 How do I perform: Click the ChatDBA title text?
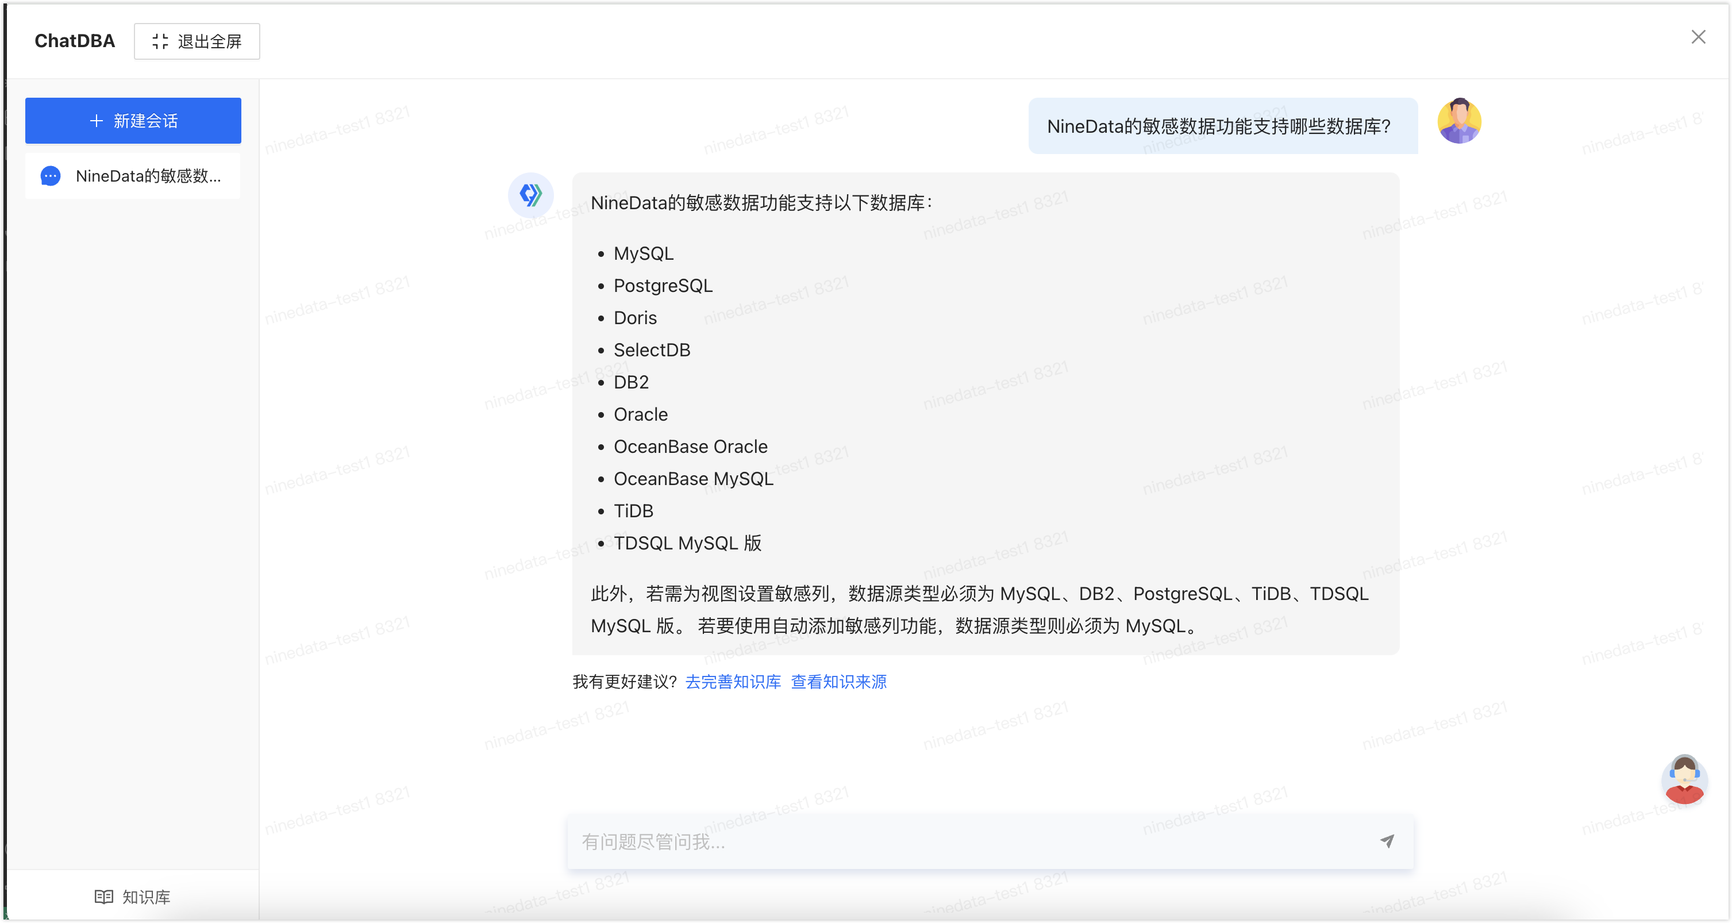pos(75,41)
